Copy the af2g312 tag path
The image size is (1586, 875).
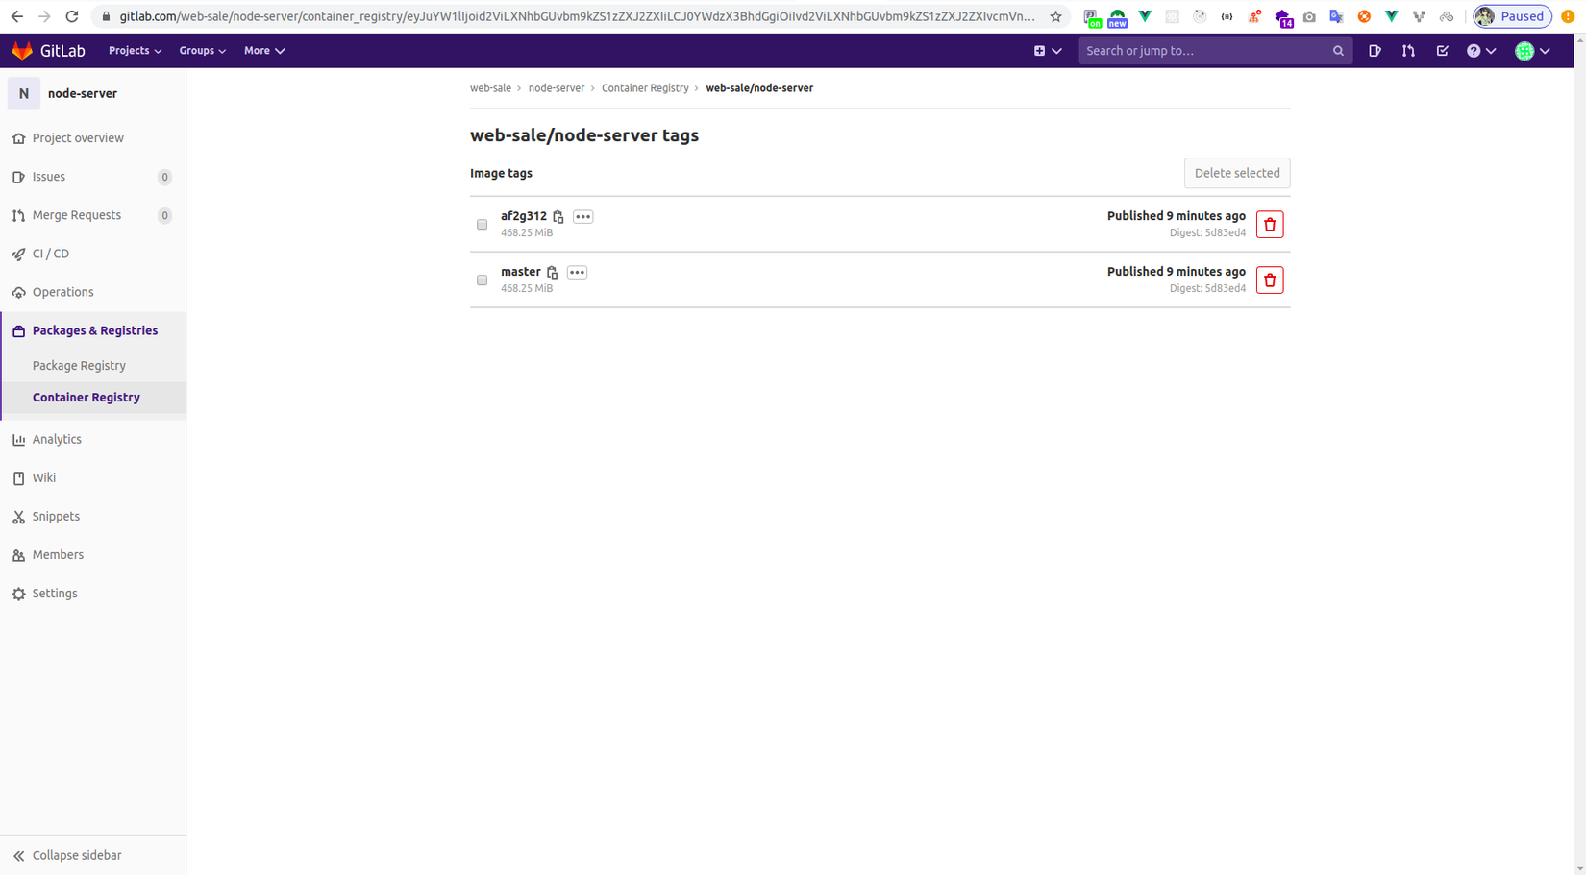coord(558,217)
